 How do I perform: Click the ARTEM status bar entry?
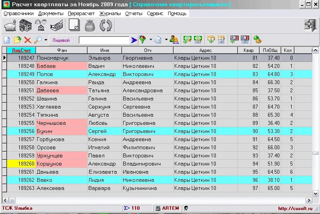(x=167, y=208)
